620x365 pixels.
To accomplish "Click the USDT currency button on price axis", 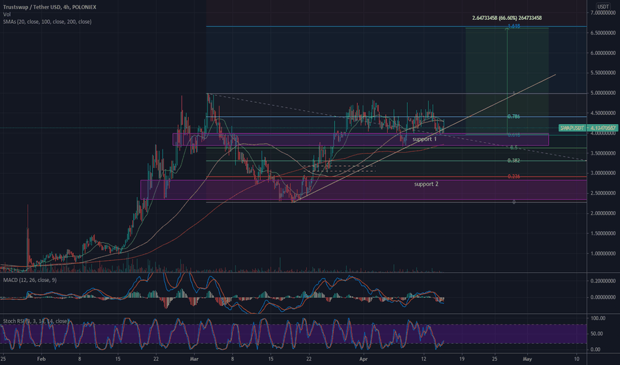I will point(603,7).
